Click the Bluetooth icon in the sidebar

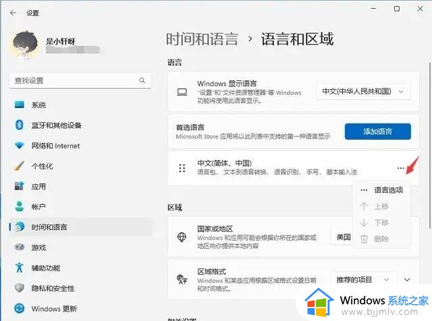coord(20,125)
